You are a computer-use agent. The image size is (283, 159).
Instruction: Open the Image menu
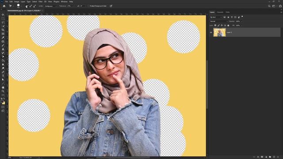(17, 2)
